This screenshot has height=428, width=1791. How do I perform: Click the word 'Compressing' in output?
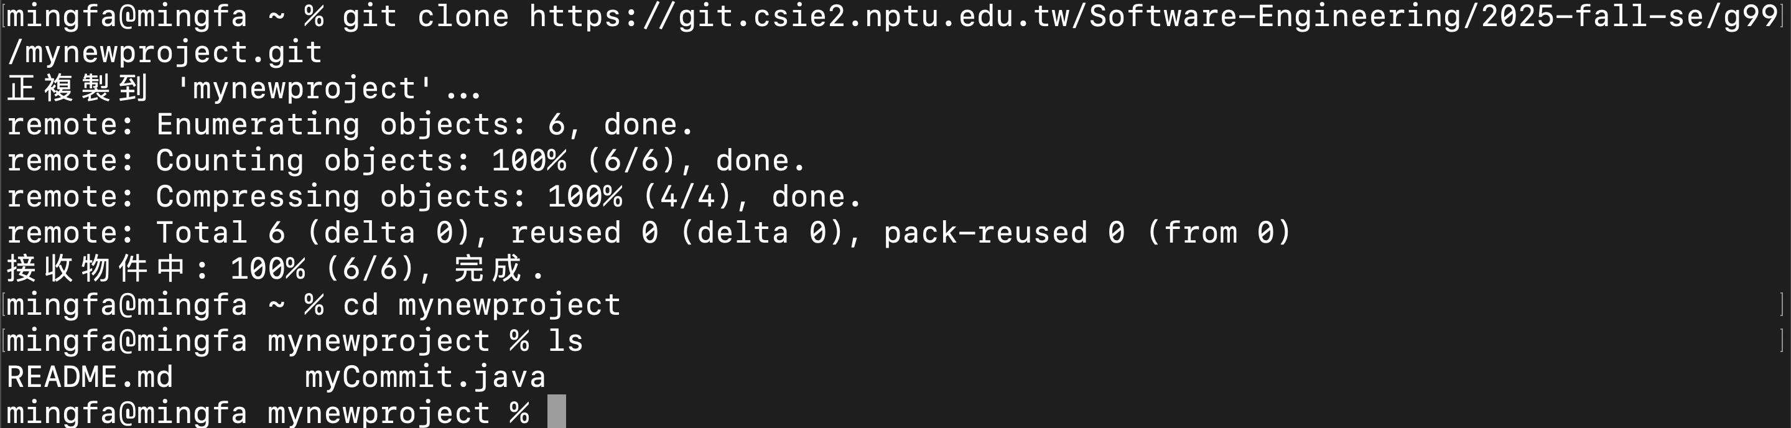point(258,197)
